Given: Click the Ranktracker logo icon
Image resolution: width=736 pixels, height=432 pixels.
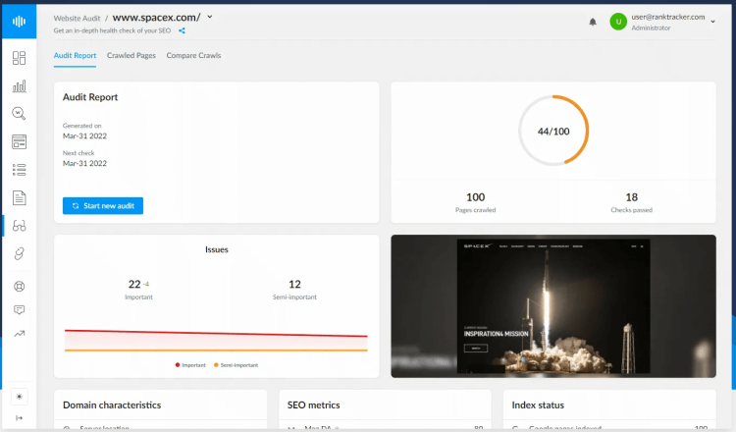Looking at the screenshot, I should (19, 22).
